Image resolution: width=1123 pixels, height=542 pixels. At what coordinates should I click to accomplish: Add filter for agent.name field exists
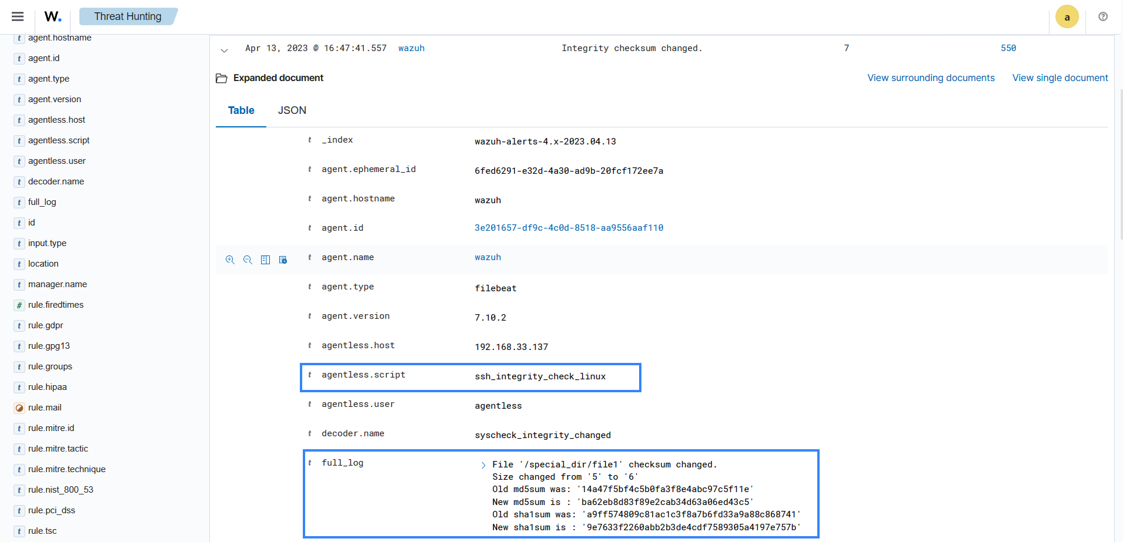point(283,260)
